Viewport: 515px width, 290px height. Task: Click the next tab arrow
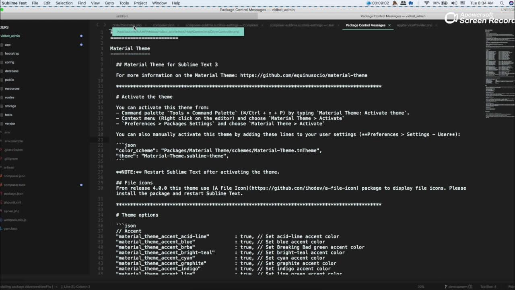pyautogui.click(x=105, y=25)
